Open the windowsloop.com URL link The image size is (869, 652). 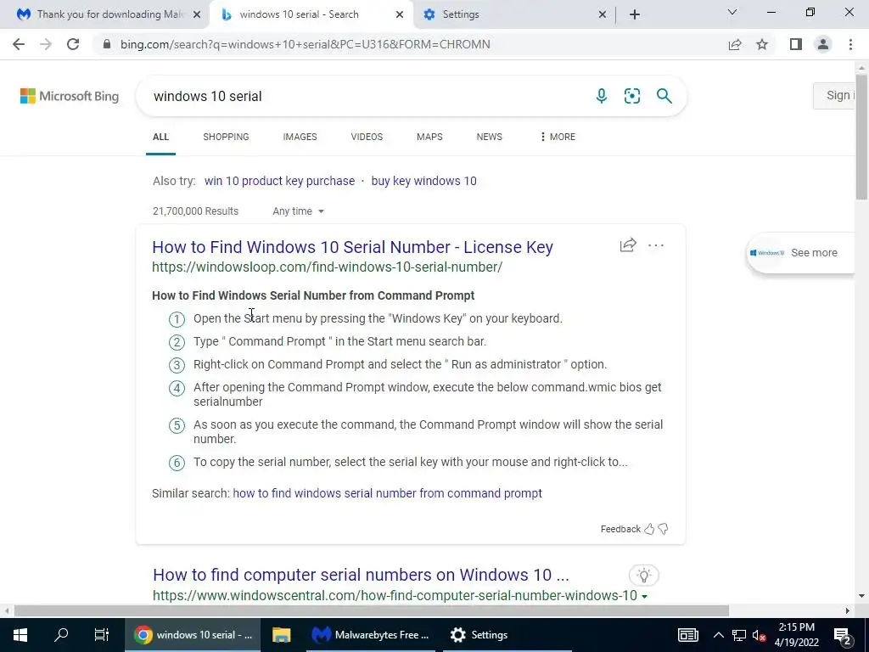pyautogui.click(x=327, y=267)
